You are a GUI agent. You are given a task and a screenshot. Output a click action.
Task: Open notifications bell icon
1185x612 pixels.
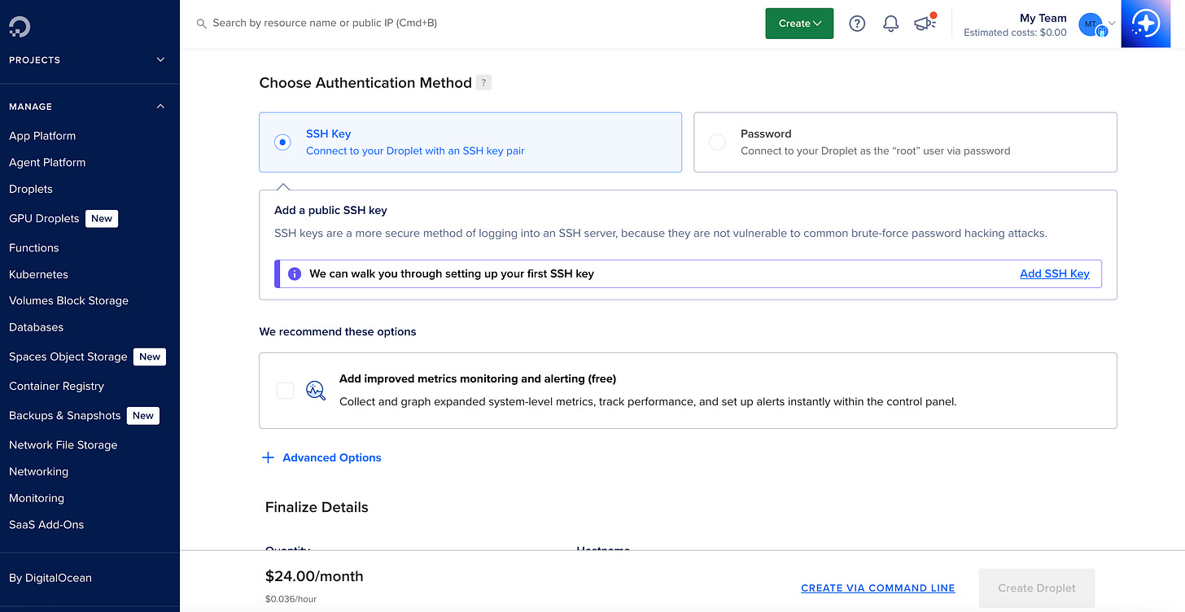pyautogui.click(x=891, y=24)
